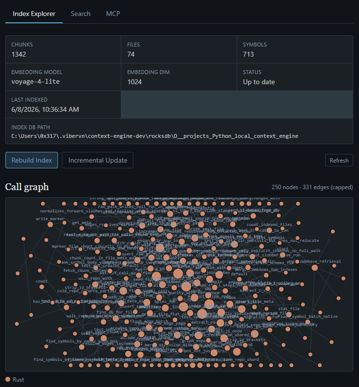Select the start graph node
The image size is (359, 387).
pos(282,255)
